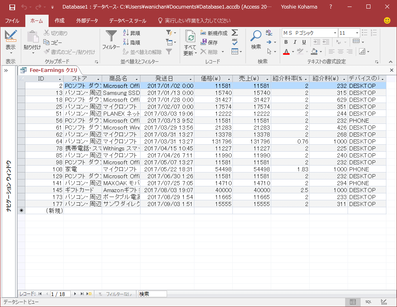Toggle Underline formatting
397x307 pixels.
pyautogui.click(x=304, y=42)
